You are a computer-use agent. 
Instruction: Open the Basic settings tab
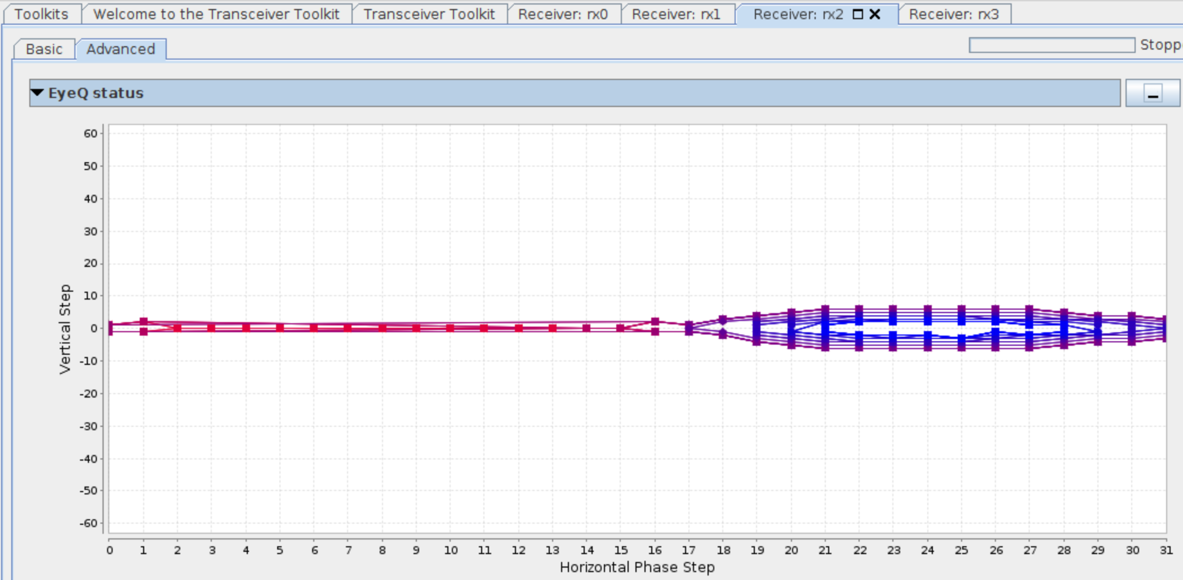tap(44, 49)
